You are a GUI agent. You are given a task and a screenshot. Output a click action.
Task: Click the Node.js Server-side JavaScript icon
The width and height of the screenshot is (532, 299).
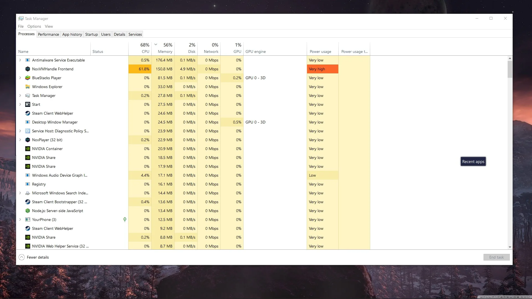tap(28, 211)
